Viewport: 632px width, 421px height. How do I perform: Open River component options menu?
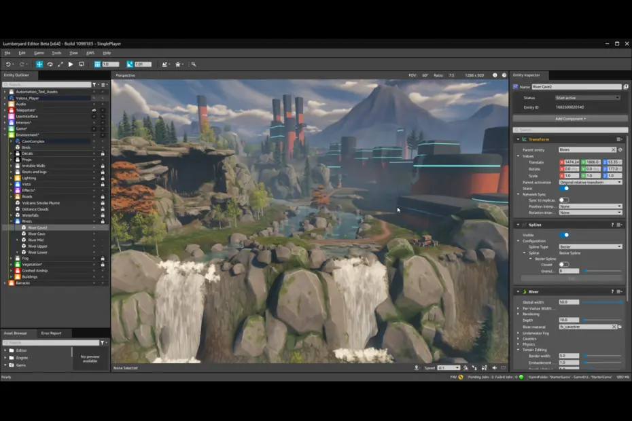click(x=619, y=292)
